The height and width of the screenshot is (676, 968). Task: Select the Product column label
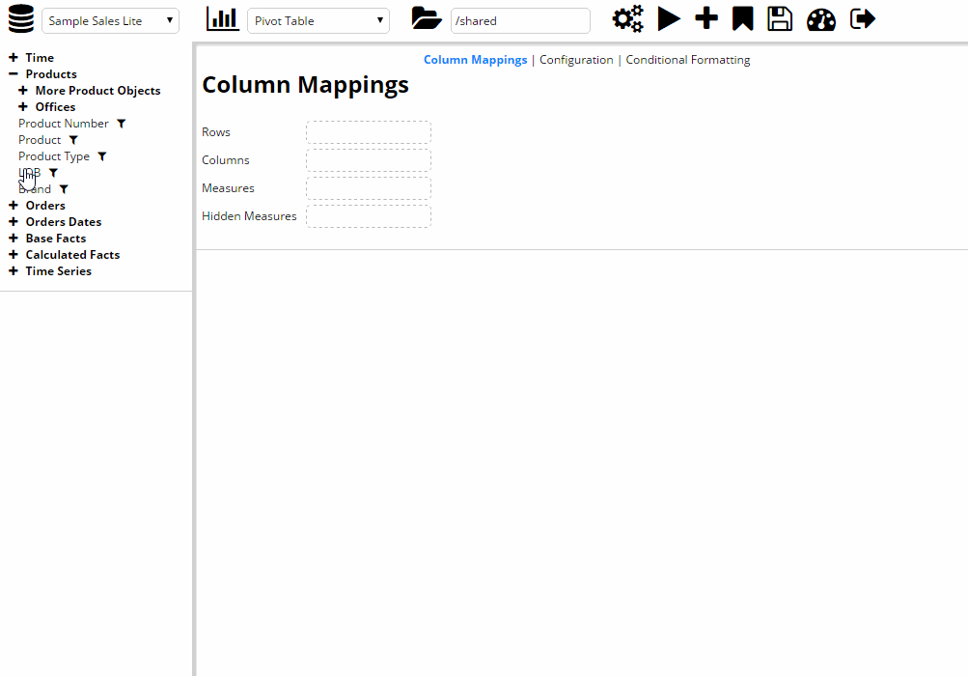[x=40, y=140]
